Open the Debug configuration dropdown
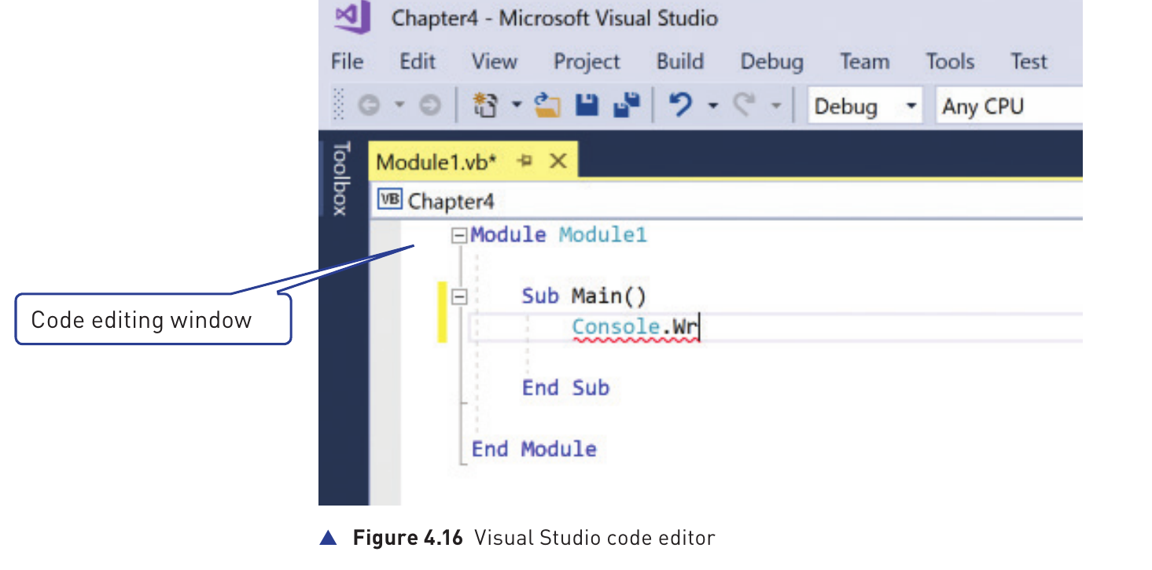Image resolution: width=1152 pixels, height=570 pixels. (865, 106)
